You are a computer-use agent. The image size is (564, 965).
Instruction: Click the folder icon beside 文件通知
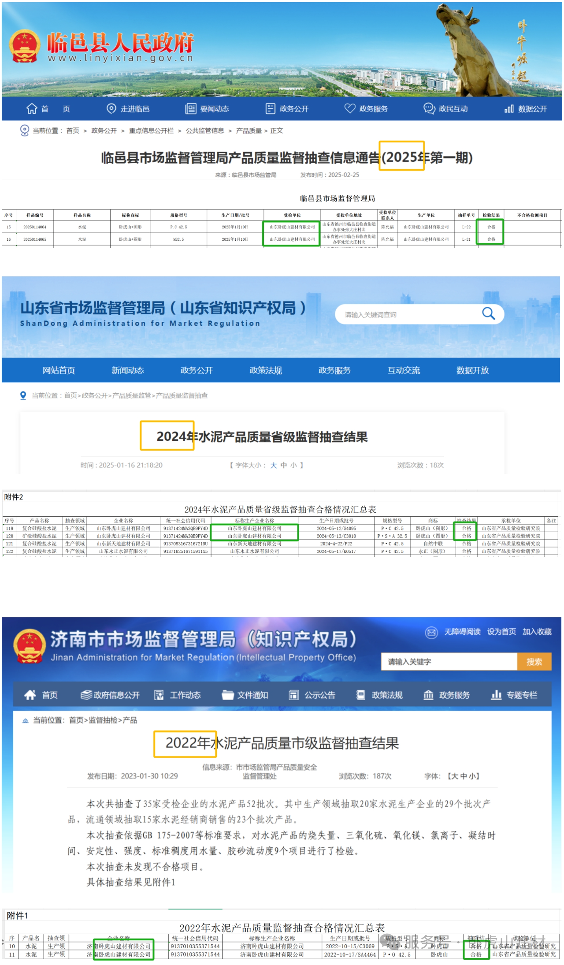click(228, 695)
